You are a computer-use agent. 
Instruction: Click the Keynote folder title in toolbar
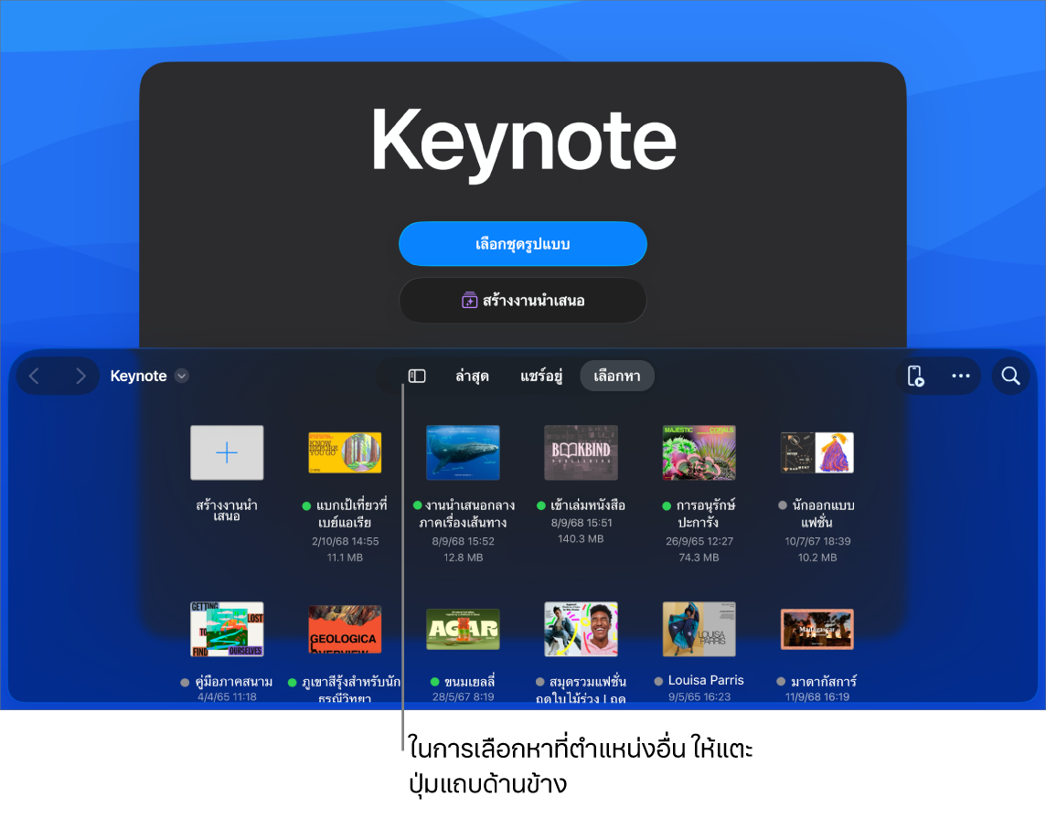tap(138, 377)
